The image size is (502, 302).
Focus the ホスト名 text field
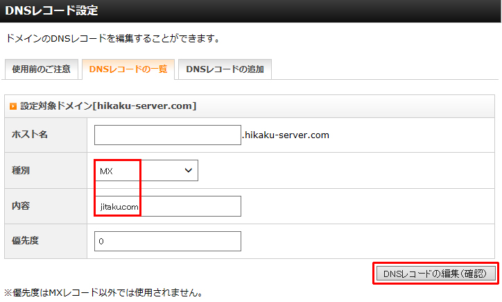pos(167,135)
